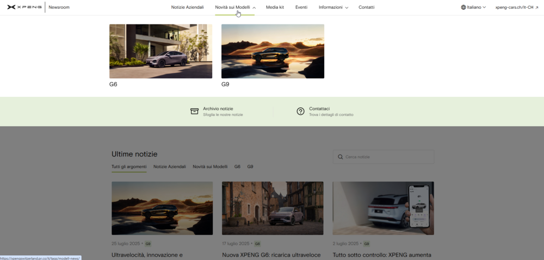544x260 pixels.
Task: Click the globe language icon
Action: pos(463,8)
